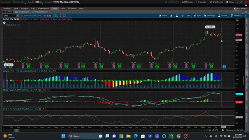
Task: Open the Help tab
Action: (x=81, y=9)
